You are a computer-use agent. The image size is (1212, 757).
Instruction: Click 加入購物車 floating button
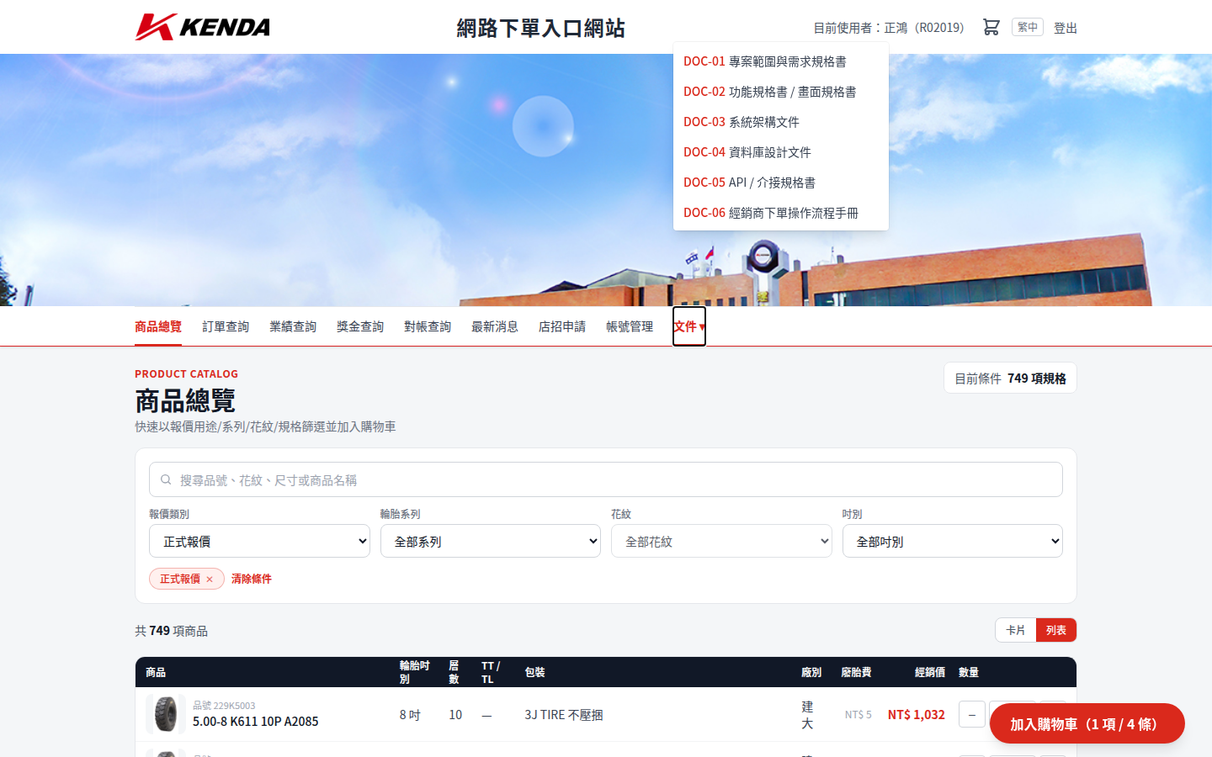[1087, 723]
